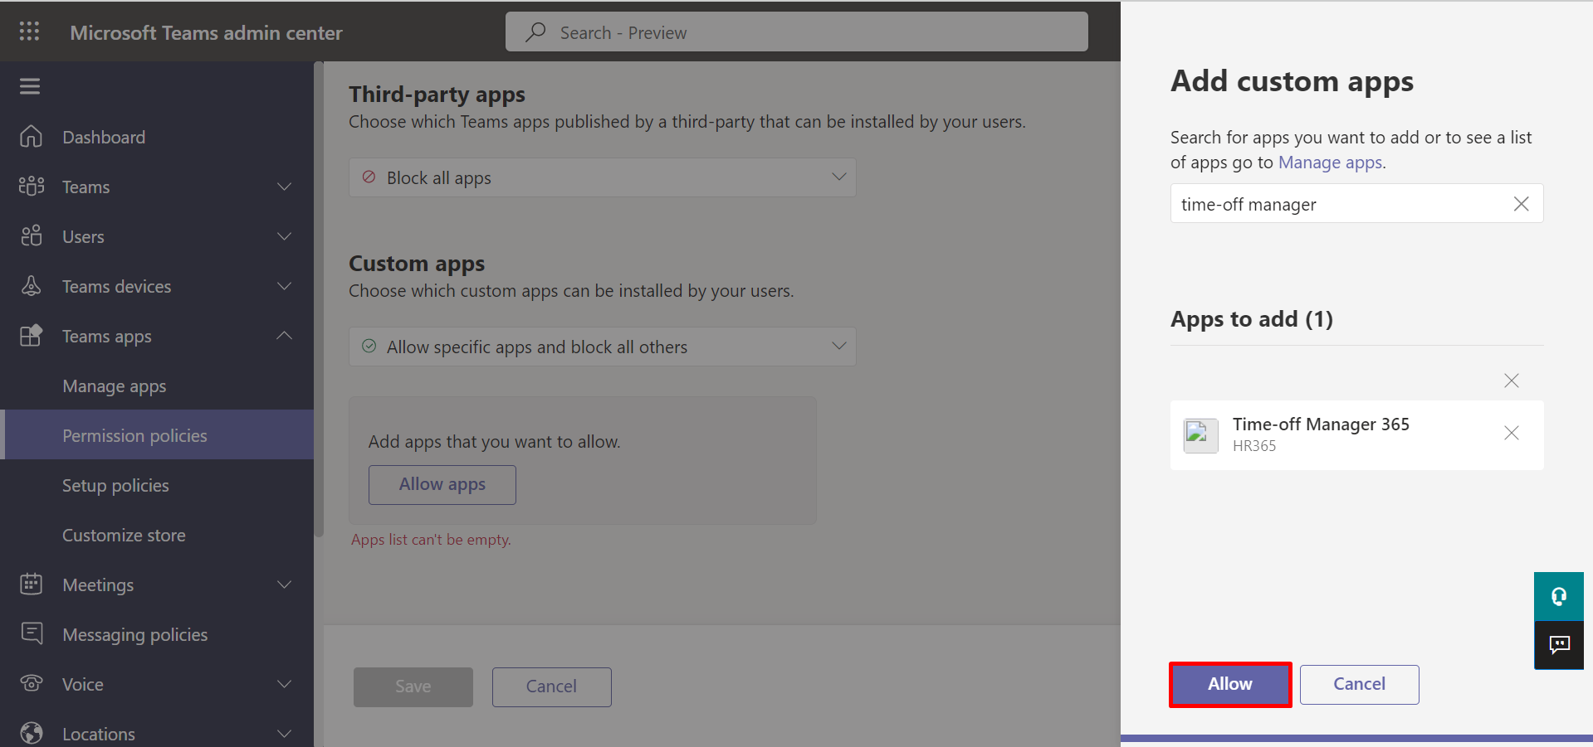
Task: Click the Meetings calendar icon
Action: [31, 585]
